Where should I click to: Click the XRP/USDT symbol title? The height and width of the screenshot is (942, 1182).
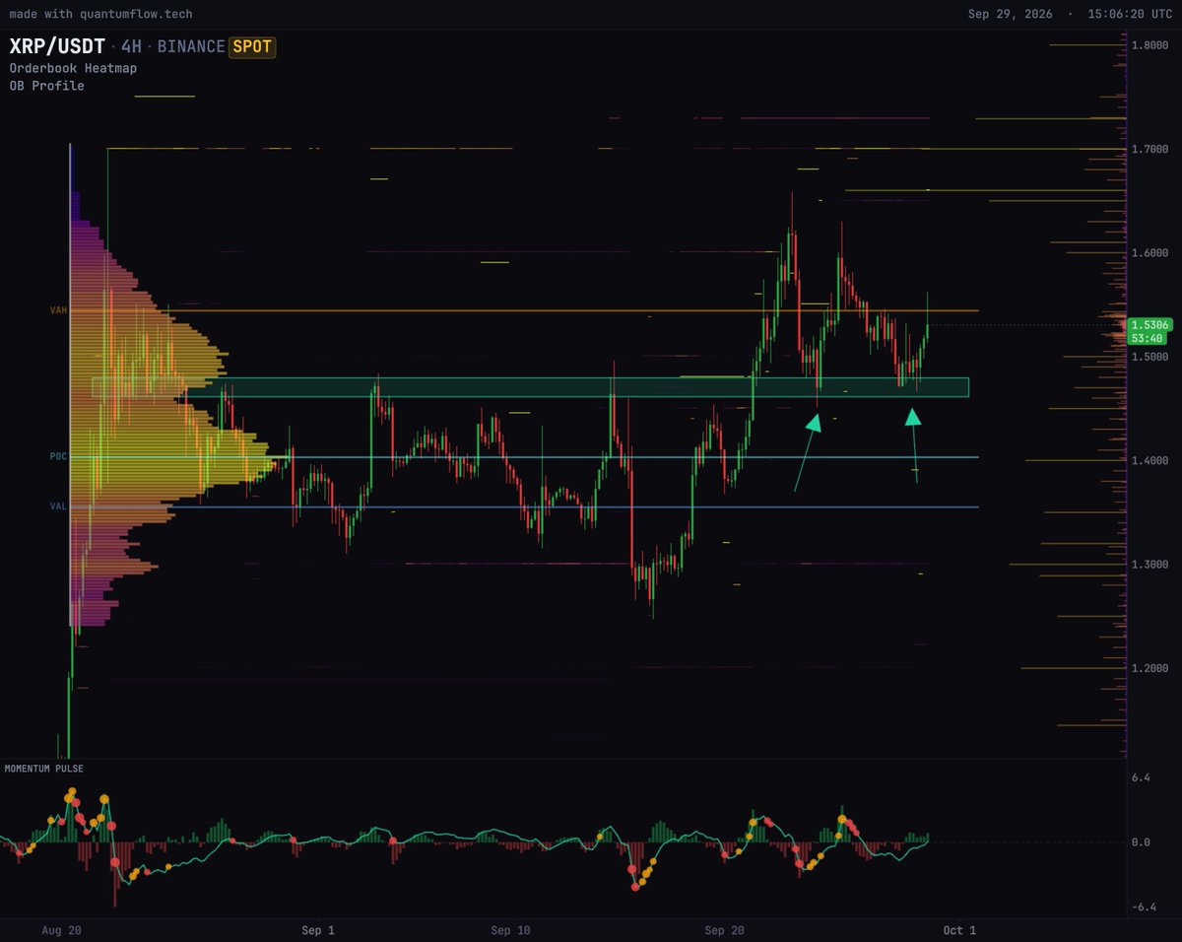tap(57, 46)
